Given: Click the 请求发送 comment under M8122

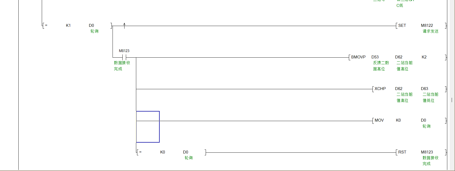Looking at the screenshot, I should [x=431, y=31].
